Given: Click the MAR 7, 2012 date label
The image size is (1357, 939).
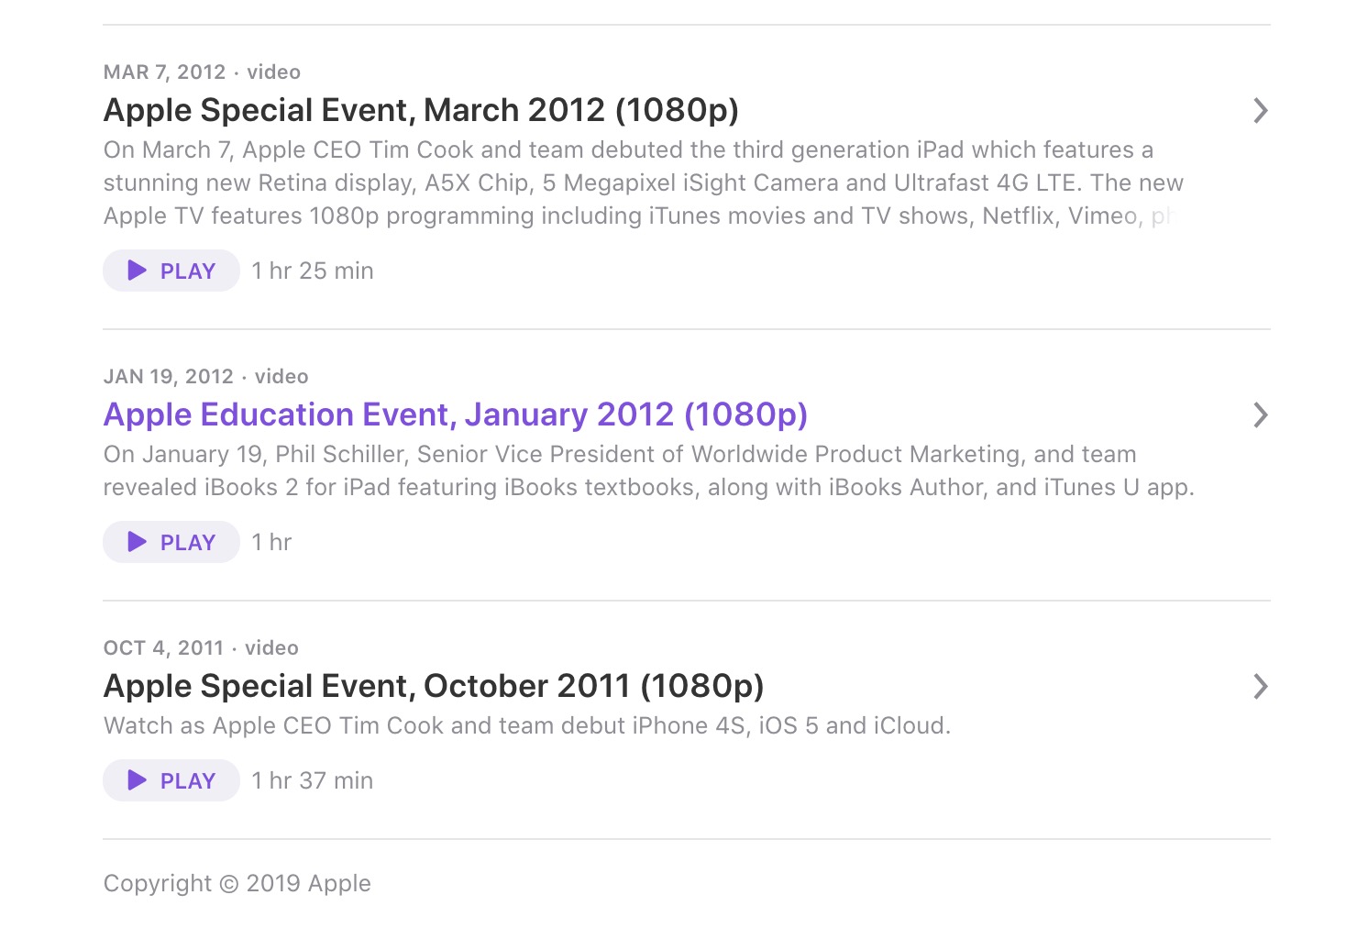Looking at the screenshot, I should tap(165, 72).
